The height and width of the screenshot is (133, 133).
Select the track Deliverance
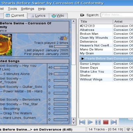[106, 42]
